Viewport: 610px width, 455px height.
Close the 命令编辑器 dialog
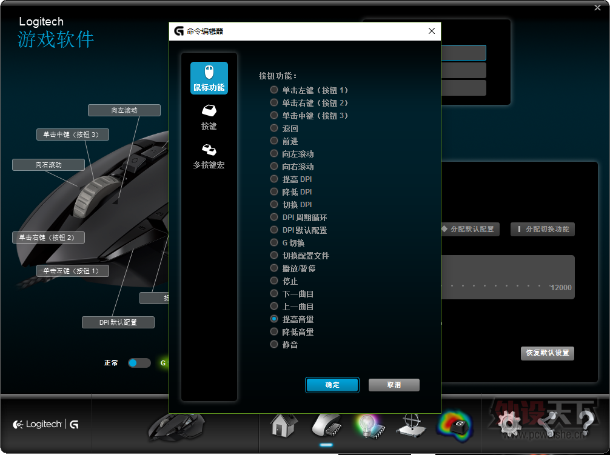432,31
